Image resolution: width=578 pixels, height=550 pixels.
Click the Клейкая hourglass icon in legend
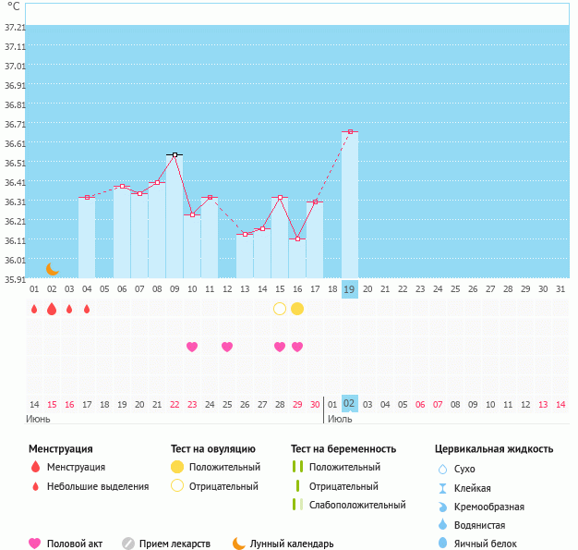[x=442, y=488]
